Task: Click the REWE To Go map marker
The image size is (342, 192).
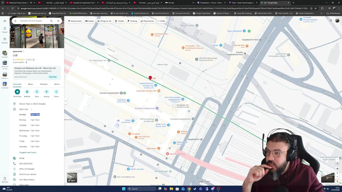Action: tap(168, 125)
